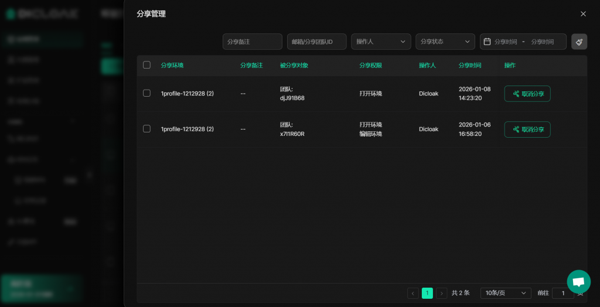Close the 分享管理 dialog

point(583,13)
